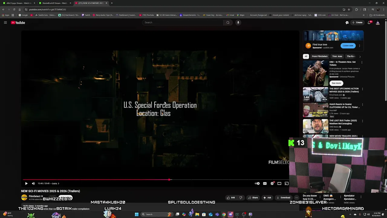Share the video

pos(253,198)
